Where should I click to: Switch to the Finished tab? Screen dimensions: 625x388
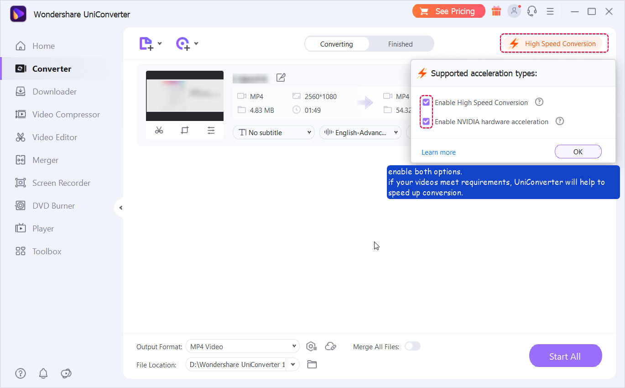pyautogui.click(x=400, y=44)
